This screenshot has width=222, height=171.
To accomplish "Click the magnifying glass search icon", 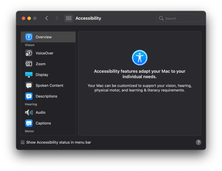I will point(161,18).
